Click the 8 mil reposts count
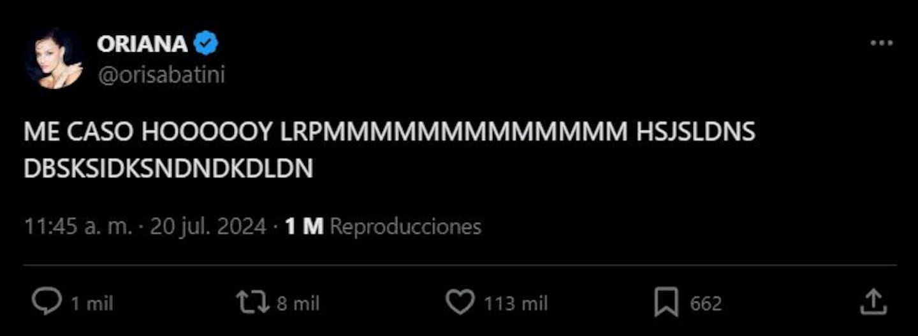Screen dimensions: 918x336 [x=298, y=304]
